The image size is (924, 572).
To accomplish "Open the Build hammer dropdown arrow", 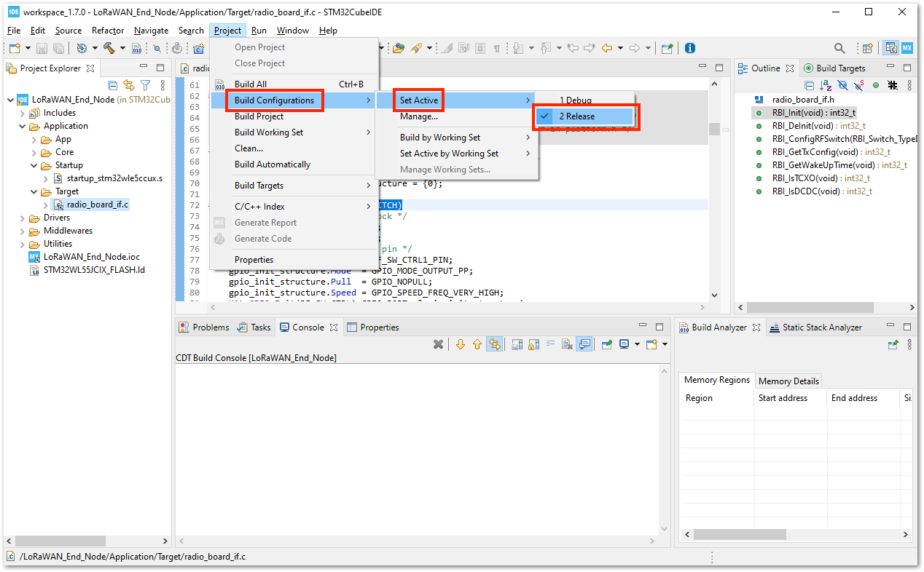I will tap(122, 48).
